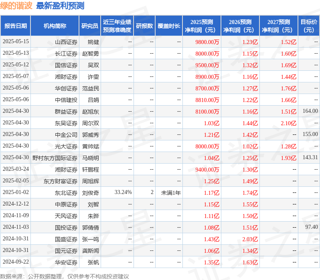
Task: Click the 机构简称 column header
Action: click(x=55, y=26)
